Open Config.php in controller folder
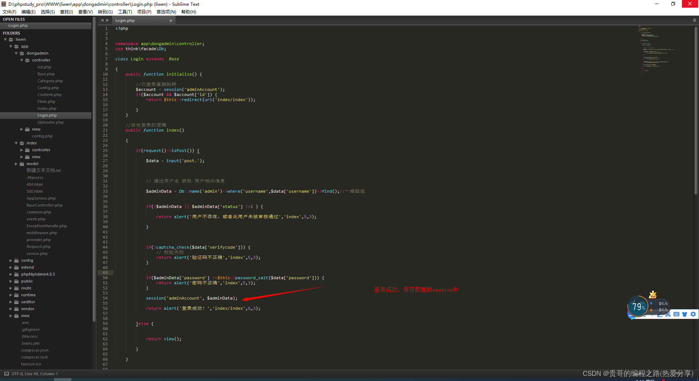 click(48, 88)
